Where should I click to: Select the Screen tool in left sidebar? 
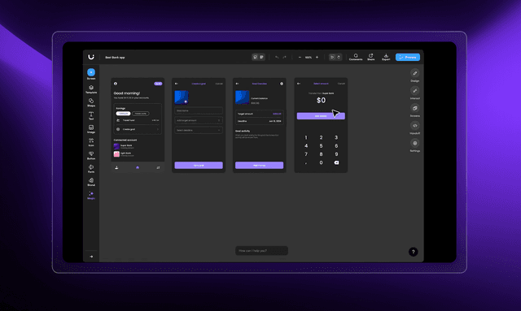(x=91, y=74)
